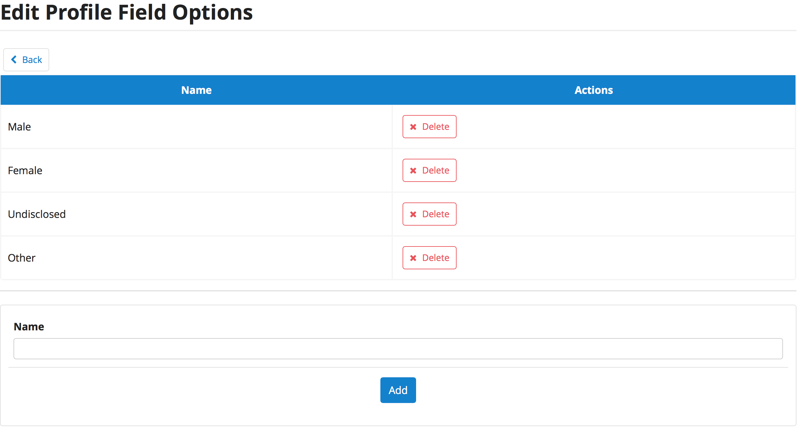This screenshot has width=800, height=430.
Task: Click the Name label above input
Action: pos(29,327)
